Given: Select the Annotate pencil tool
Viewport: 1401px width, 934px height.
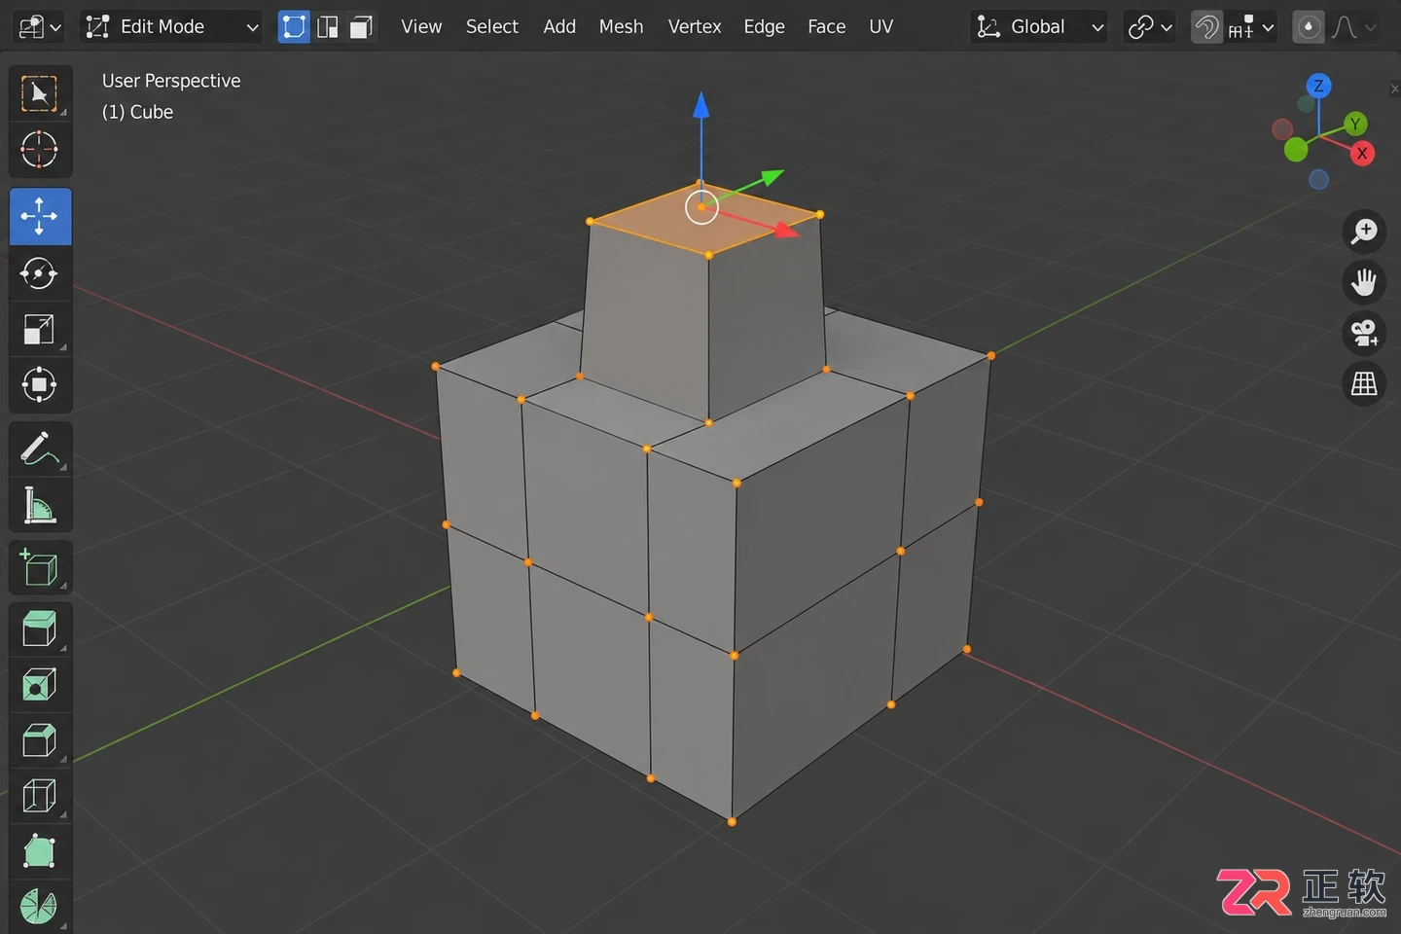Looking at the screenshot, I should click(40, 449).
